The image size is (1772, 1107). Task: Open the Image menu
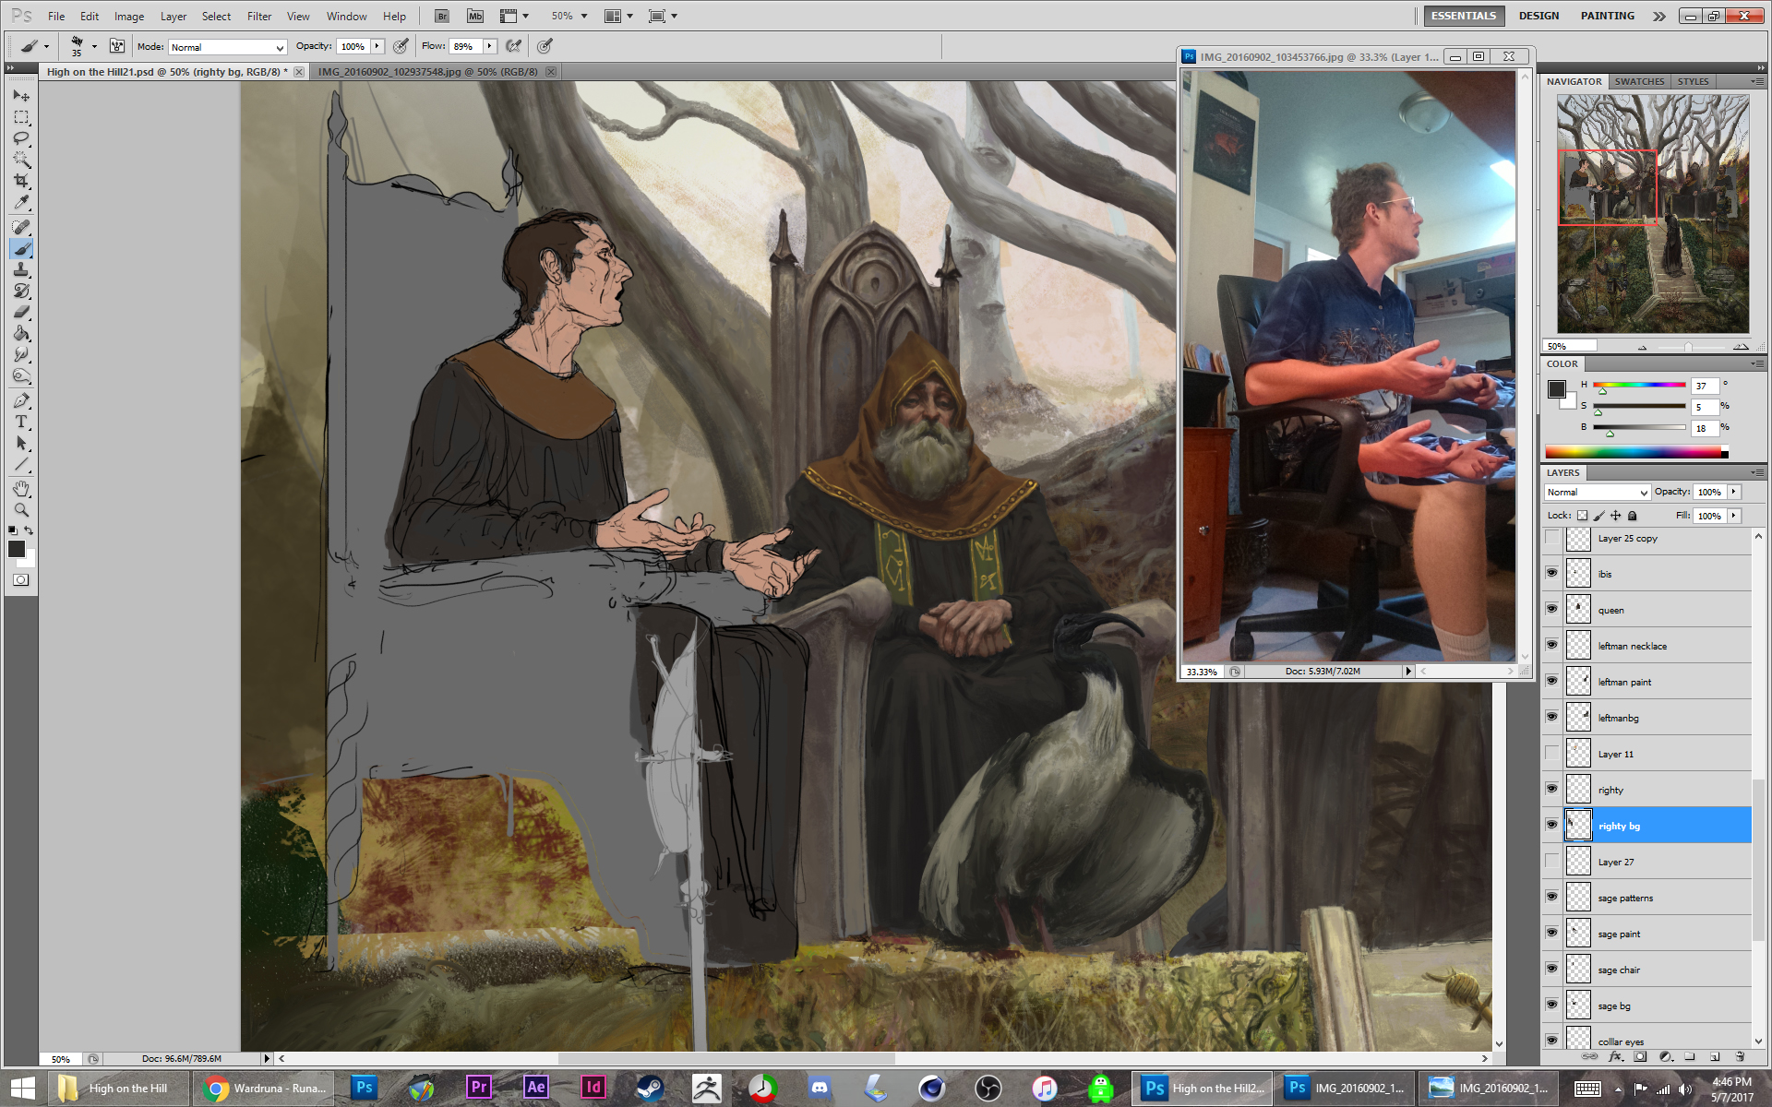click(x=129, y=16)
